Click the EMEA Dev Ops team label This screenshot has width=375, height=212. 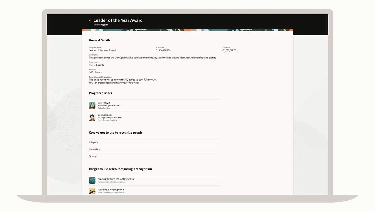point(104,108)
